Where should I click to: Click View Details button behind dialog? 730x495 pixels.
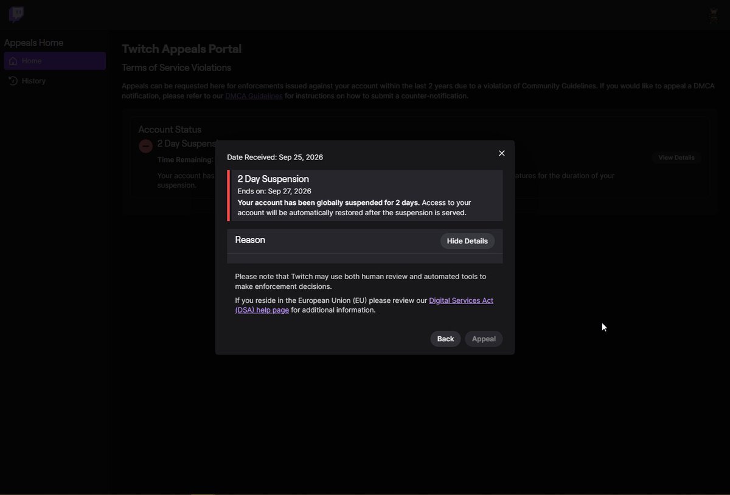tap(676, 157)
